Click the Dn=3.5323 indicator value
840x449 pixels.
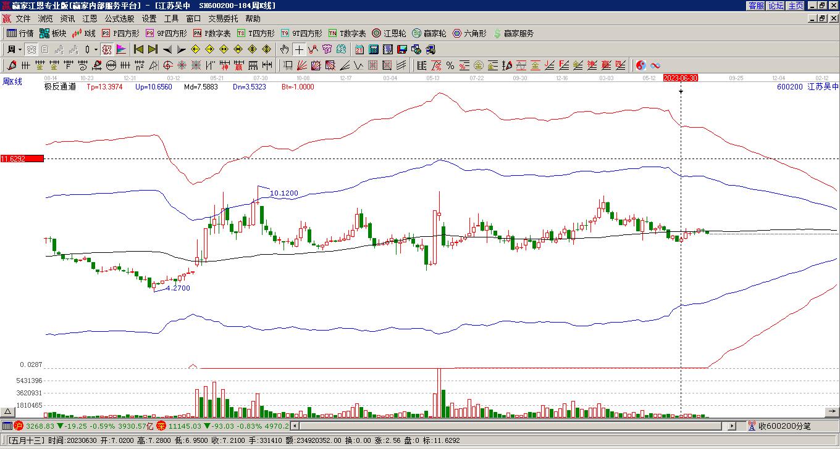(250, 87)
